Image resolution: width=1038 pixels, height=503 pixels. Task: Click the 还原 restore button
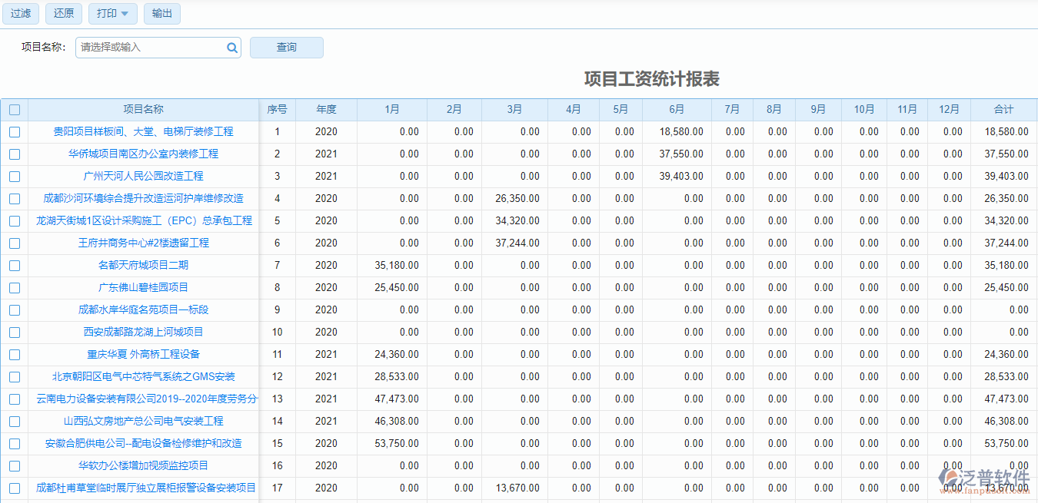pos(64,13)
